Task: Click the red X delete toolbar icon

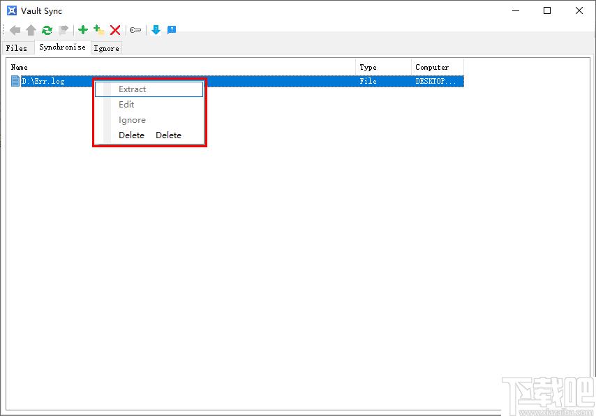Action: coord(115,30)
